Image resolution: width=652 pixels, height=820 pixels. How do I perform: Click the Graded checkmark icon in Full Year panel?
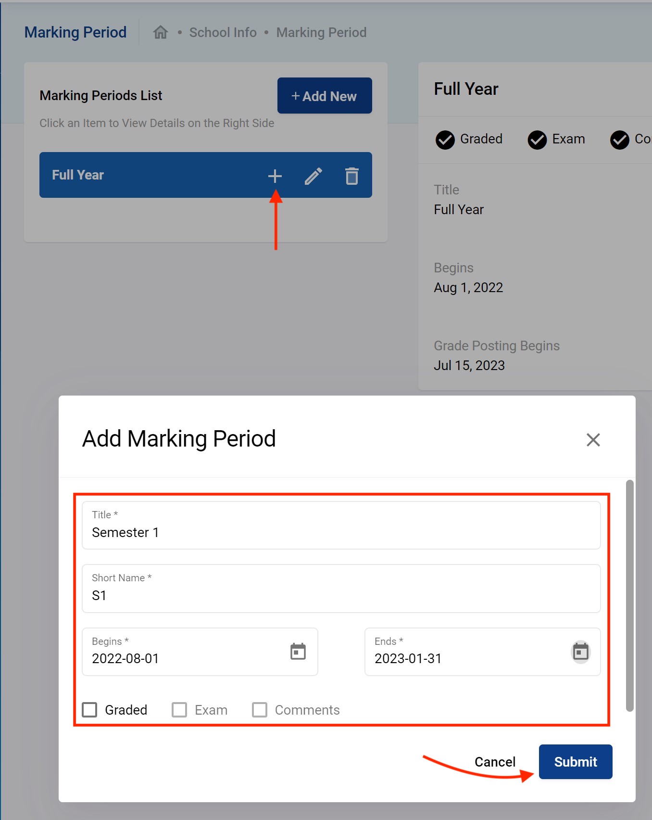point(445,140)
